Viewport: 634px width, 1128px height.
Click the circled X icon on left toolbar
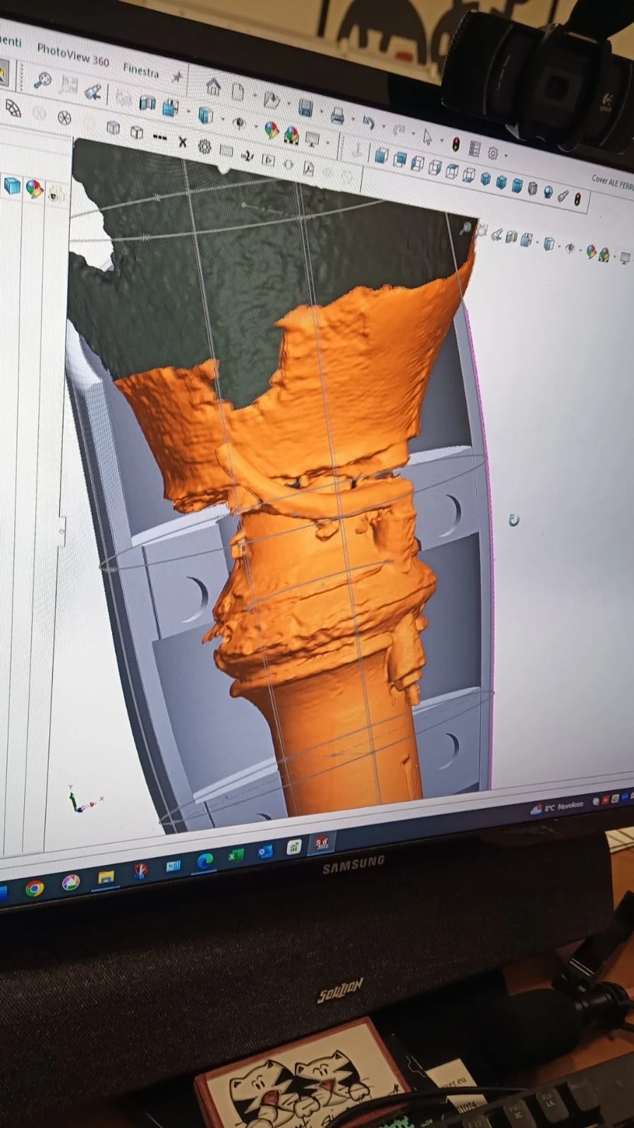(64, 117)
